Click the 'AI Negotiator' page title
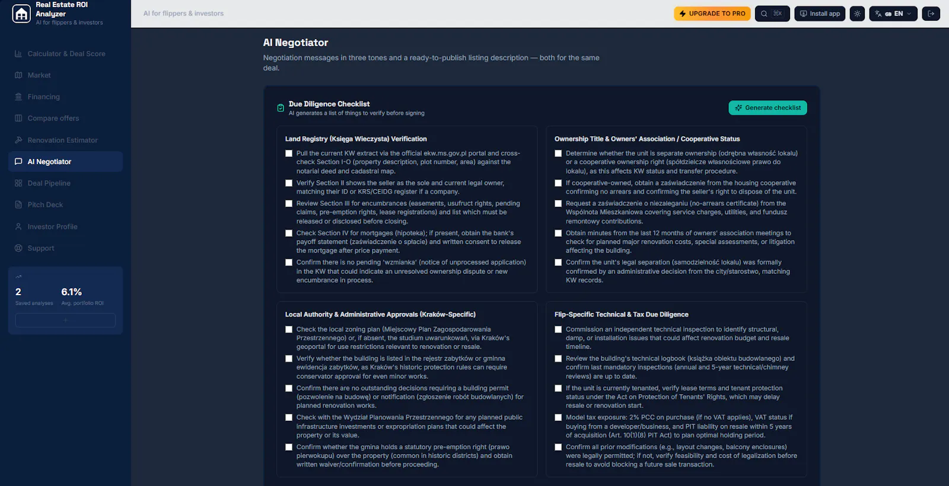This screenshot has height=486, width=949. click(295, 43)
